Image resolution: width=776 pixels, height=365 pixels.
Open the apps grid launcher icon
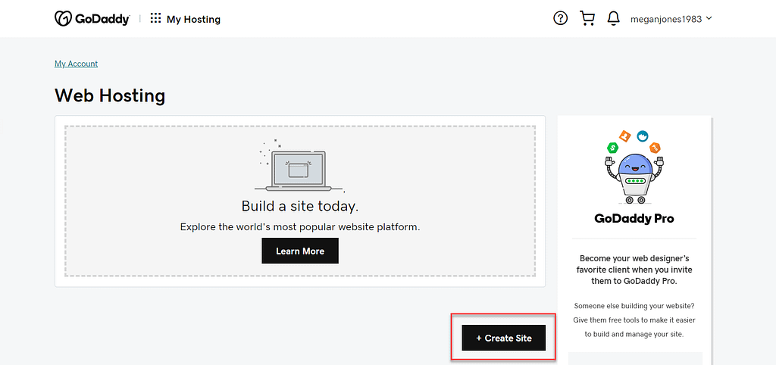155,19
